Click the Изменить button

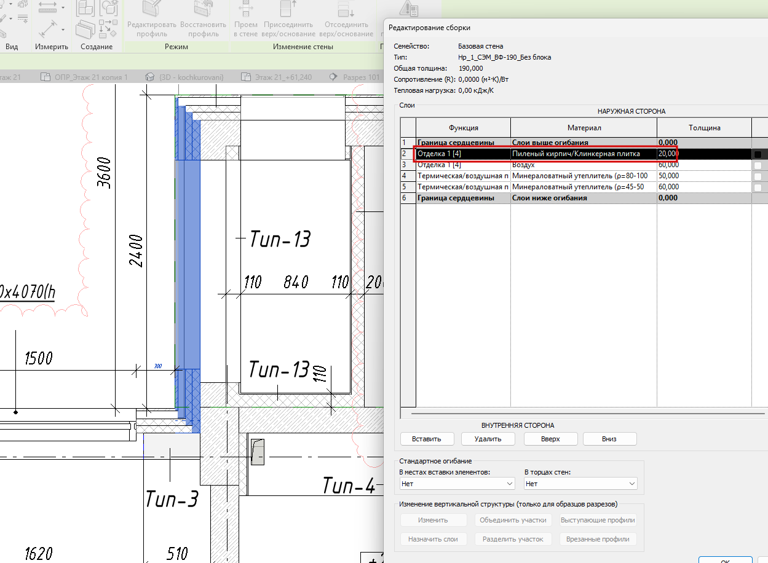[433, 520]
